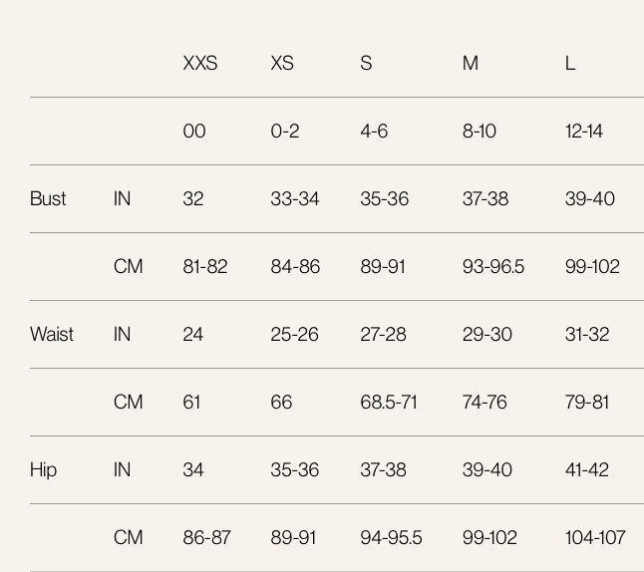Screen dimensions: 644x572
Task: Click the Hip row label
Action: (x=44, y=469)
